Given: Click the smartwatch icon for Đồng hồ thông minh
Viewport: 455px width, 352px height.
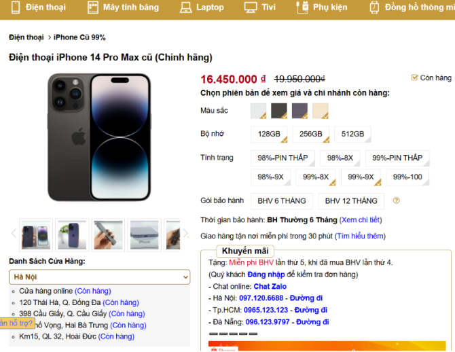Looking at the screenshot, I should (x=374, y=7).
